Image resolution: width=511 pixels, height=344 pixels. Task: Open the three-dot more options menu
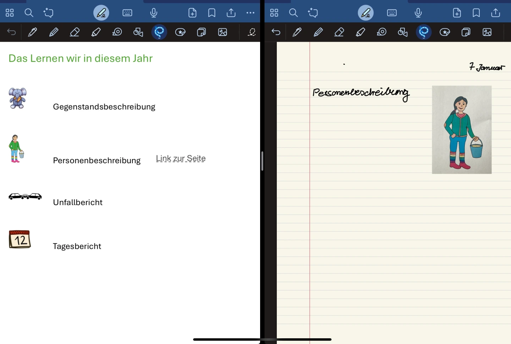(x=250, y=13)
